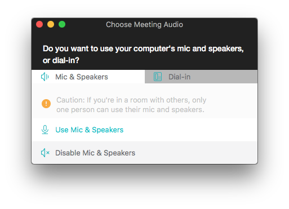Screen dimensions: 289x209
Task: Close the Choose Meeting Audio window
Action: 39,24
